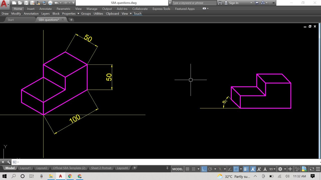Click the Redo arrow icon
The height and width of the screenshot is (180, 321).
pos(65,3)
